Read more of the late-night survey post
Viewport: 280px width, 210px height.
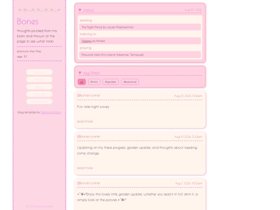tap(85, 121)
